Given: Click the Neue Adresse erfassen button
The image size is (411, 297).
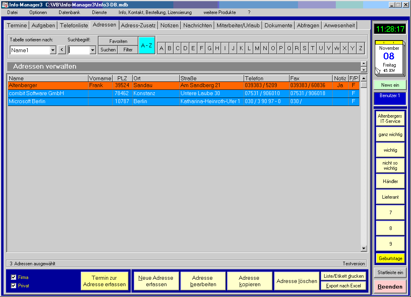Looking at the screenshot, I should (x=156, y=281).
